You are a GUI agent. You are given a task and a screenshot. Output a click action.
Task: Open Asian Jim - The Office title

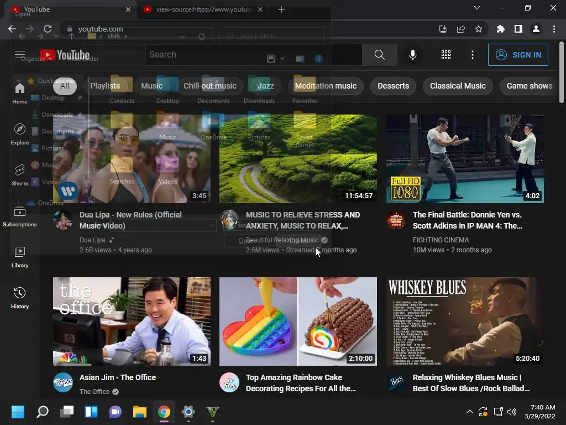(118, 377)
